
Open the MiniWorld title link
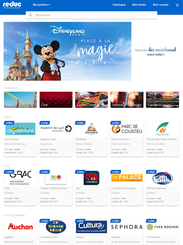(81, 139)
